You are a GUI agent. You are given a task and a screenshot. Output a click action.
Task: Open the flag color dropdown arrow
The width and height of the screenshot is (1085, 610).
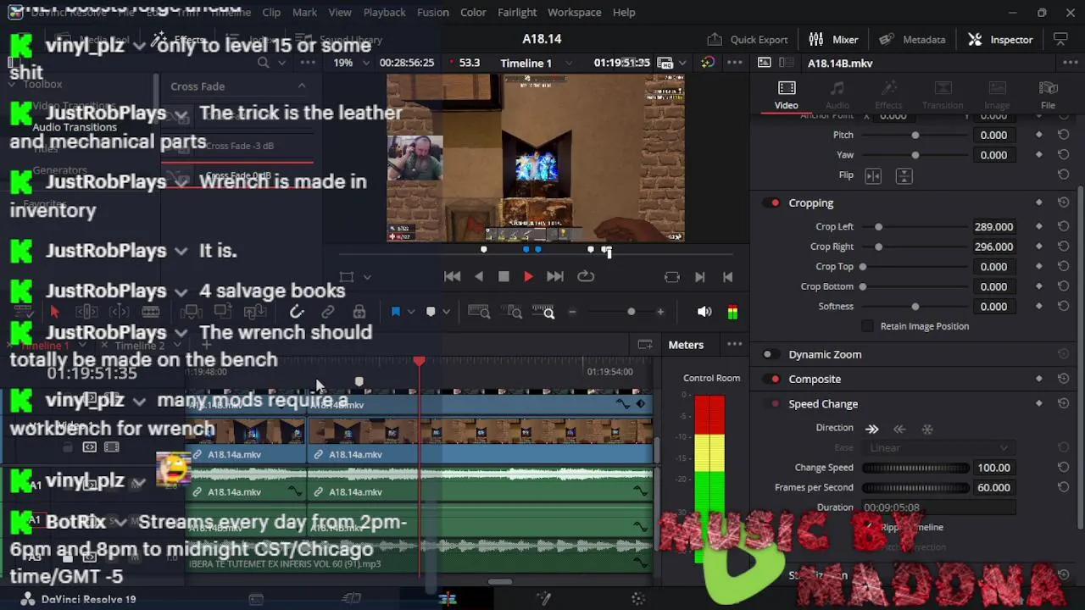[412, 313]
